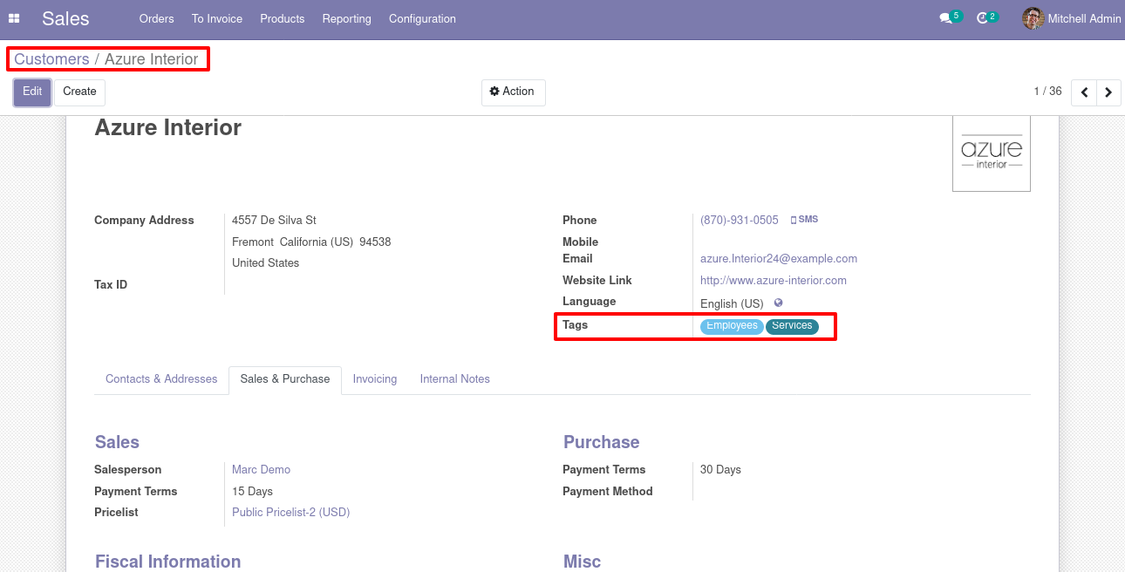The image size is (1125, 572).
Task: Click the Azure Interior record title
Action: 167,128
